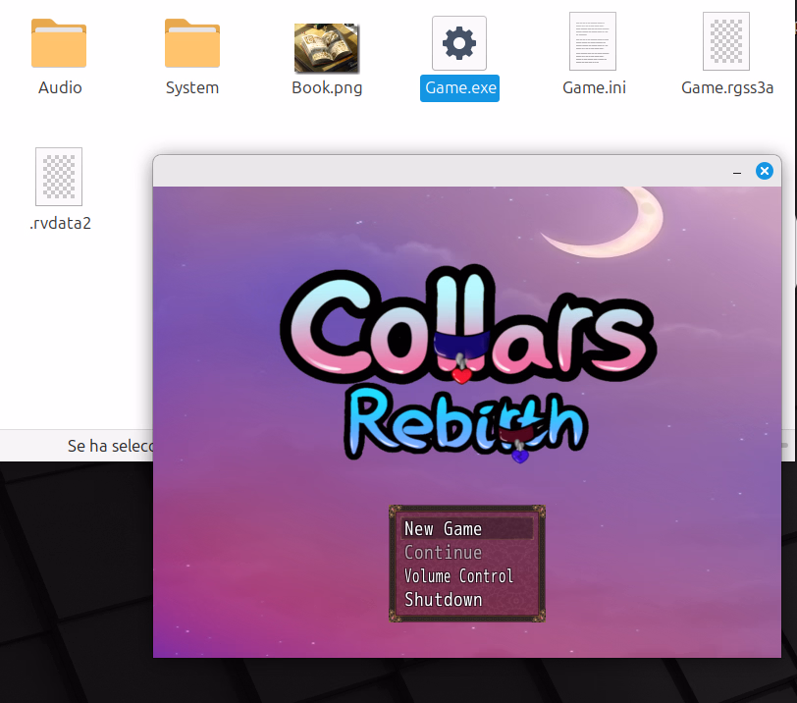Select the Book.png image thumbnail
Viewport: 797px width, 703px height.
[327, 48]
